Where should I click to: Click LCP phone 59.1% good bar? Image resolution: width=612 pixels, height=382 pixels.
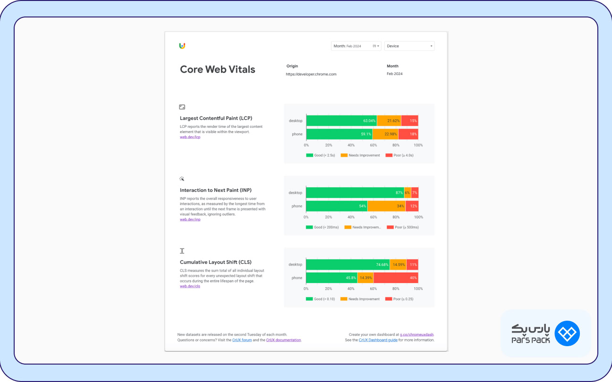339,134
